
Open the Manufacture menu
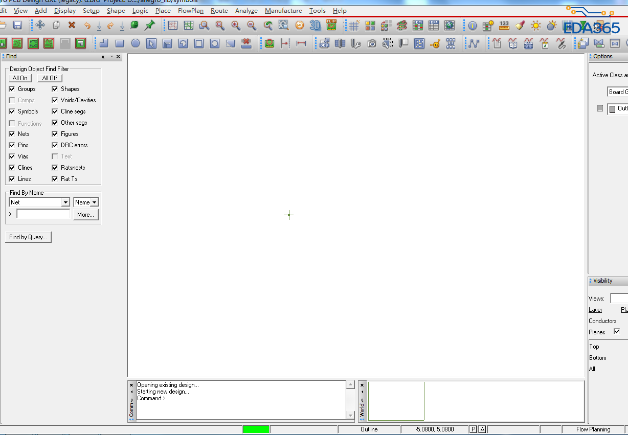click(283, 10)
